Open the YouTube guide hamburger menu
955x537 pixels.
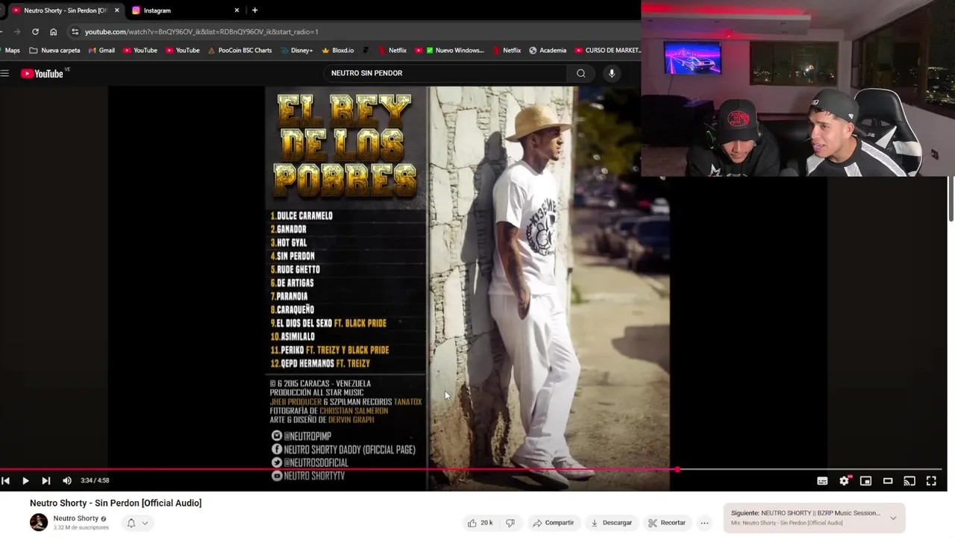[4, 73]
